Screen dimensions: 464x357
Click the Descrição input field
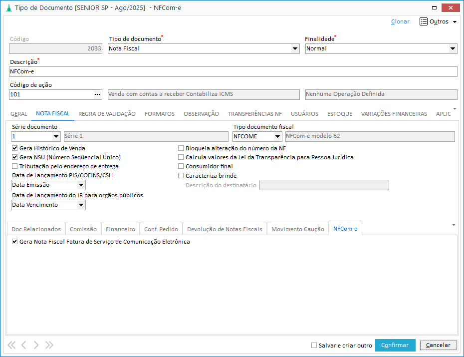[233, 71]
